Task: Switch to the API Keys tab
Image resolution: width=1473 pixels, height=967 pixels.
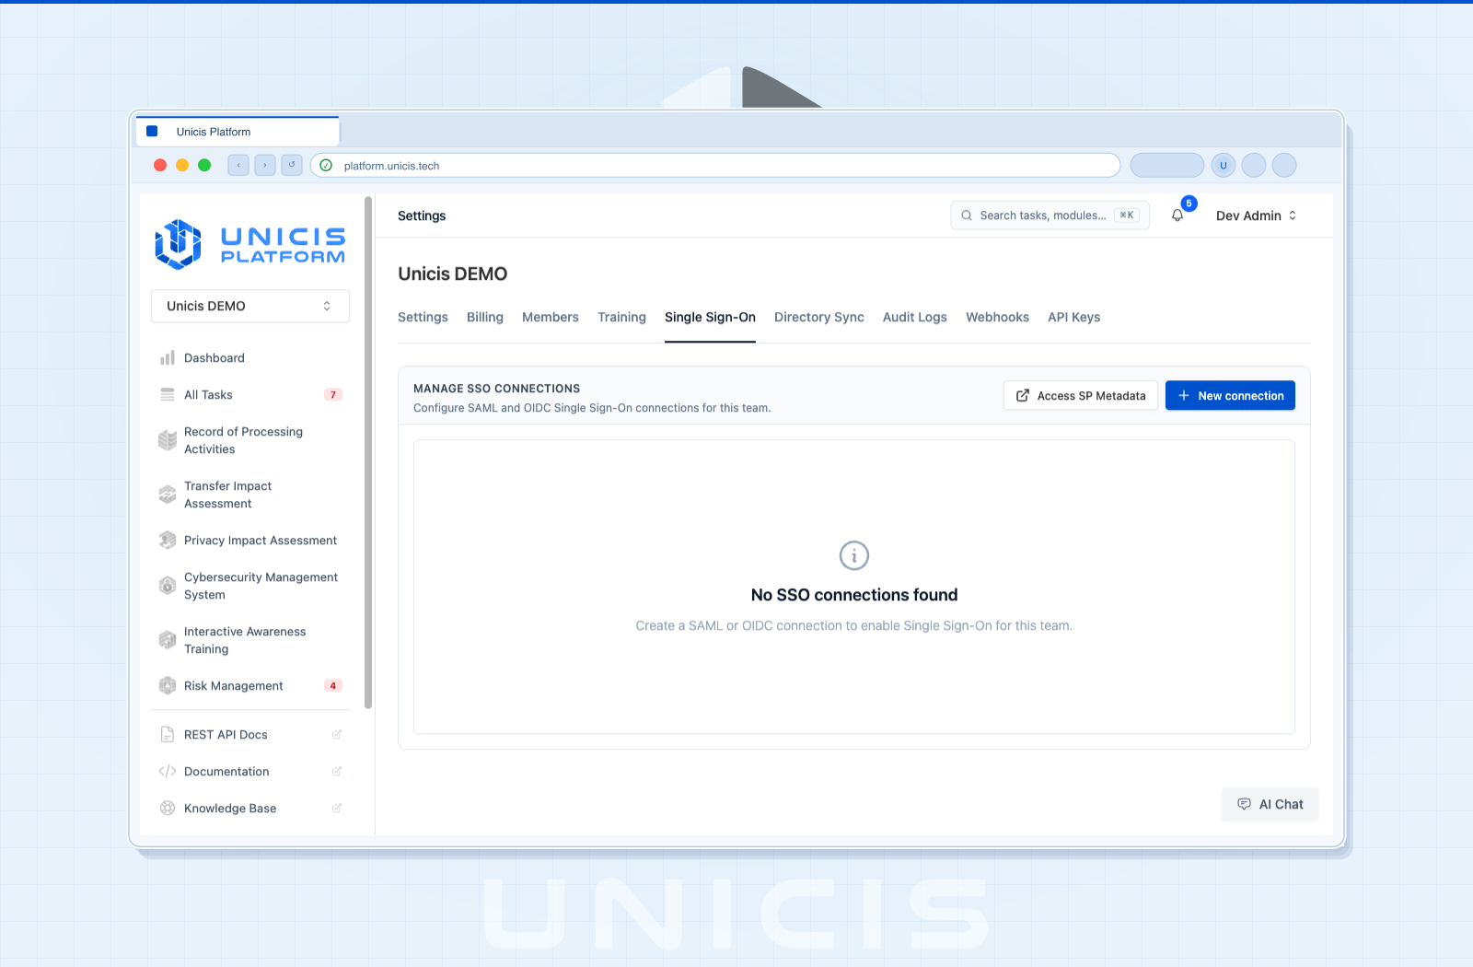Action: point(1073,318)
